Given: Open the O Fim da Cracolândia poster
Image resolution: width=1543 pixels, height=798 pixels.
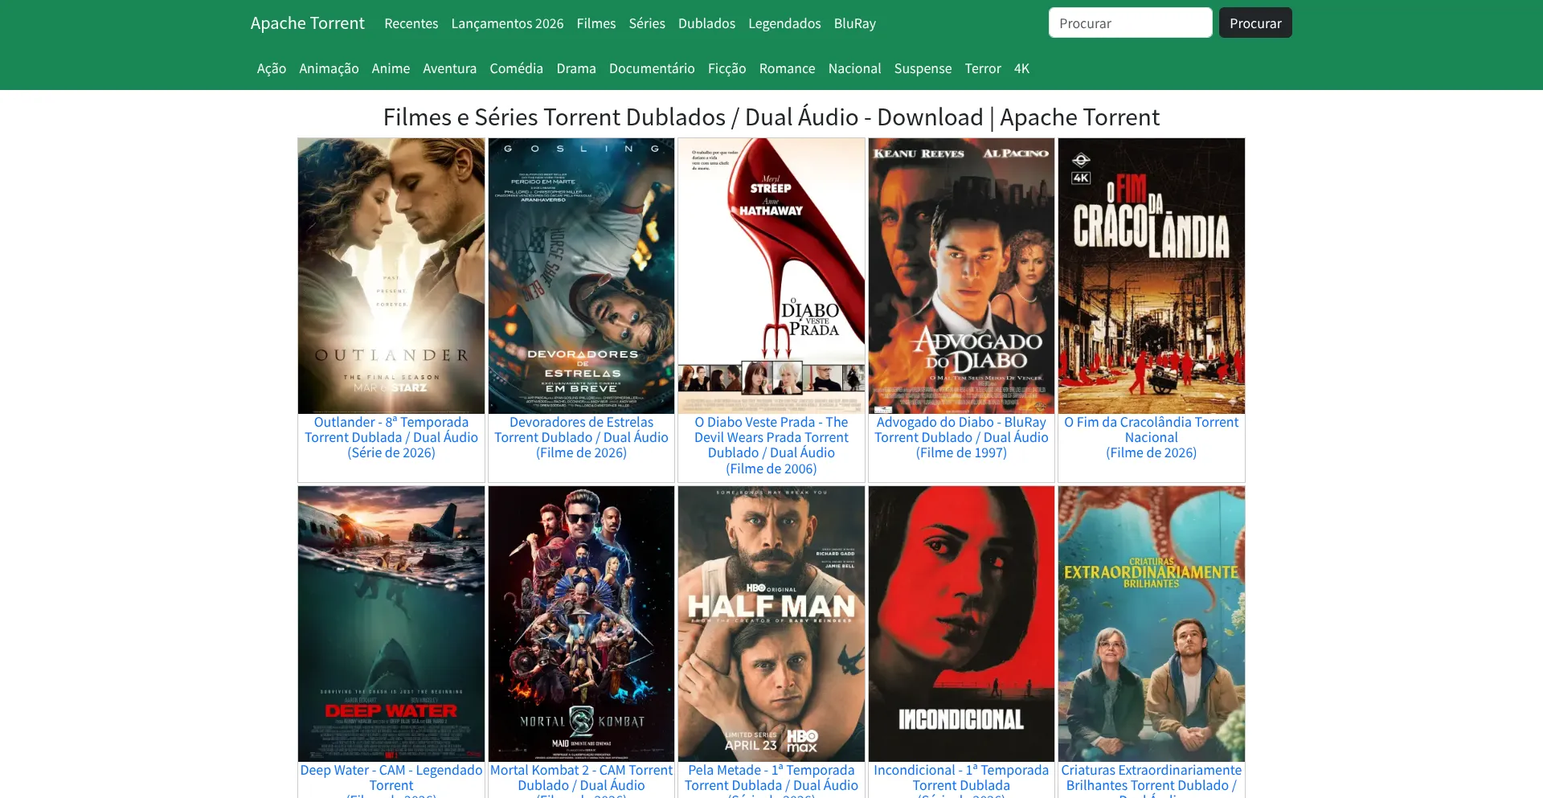Looking at the screenshot, I should pyautogui.click(x=1152, y=276).
